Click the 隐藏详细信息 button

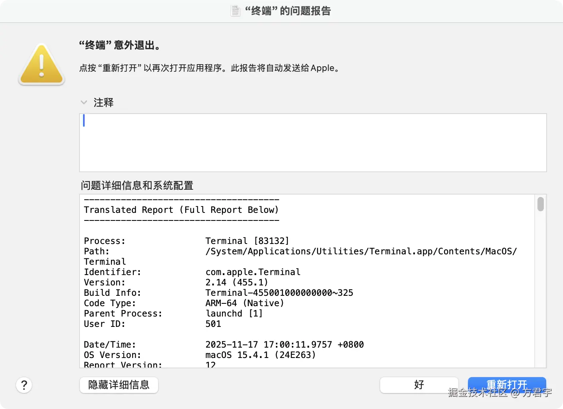pos(119,385)
